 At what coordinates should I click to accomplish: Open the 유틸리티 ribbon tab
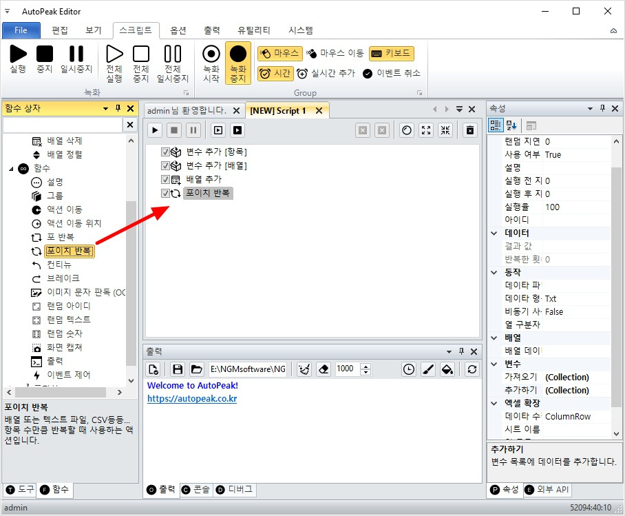(254, 30)
